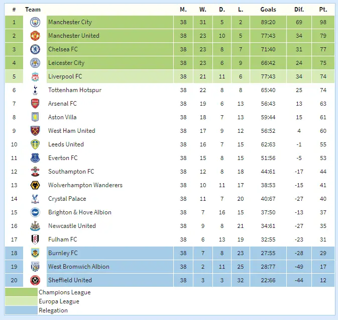Click the Goals column header

268,9
